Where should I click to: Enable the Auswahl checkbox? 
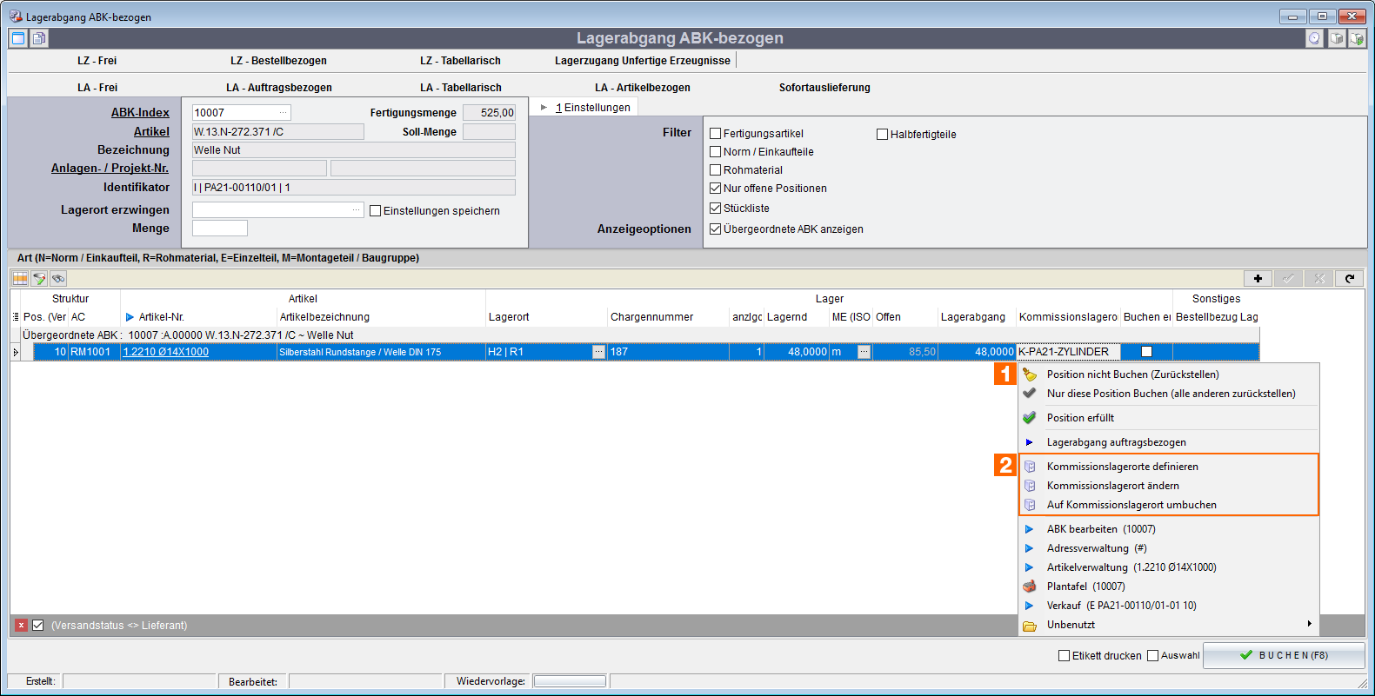click(1153, 656)
